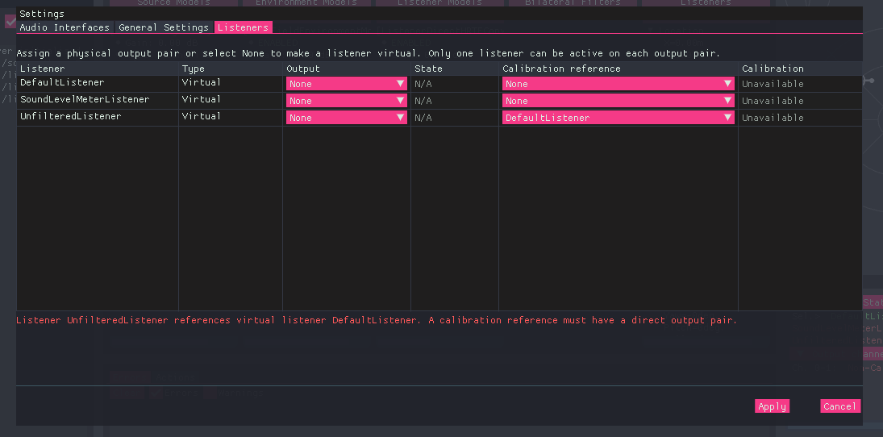Click Virtual type in UnfilteredListener row
883x437 pixels.
[201, 117]
